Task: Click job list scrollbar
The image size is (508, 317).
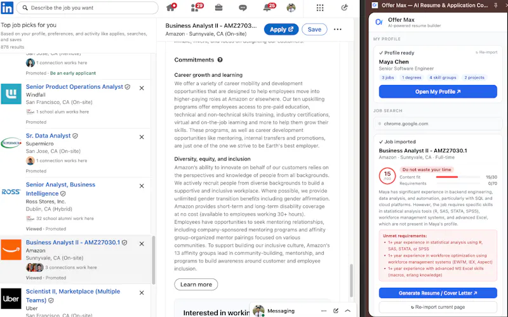Action: pos(153,260)
